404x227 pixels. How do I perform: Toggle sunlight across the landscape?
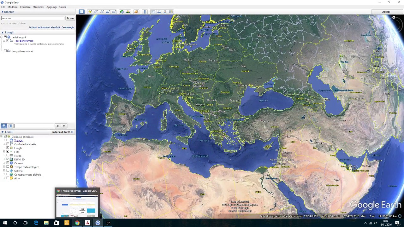click(128, 12)
